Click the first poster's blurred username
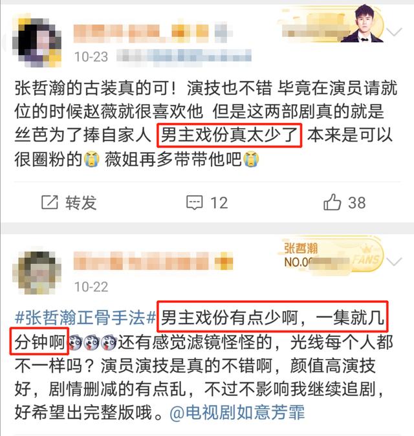Image resolution: width=414 pixels, height=436 pixels. tap(153, 34)
